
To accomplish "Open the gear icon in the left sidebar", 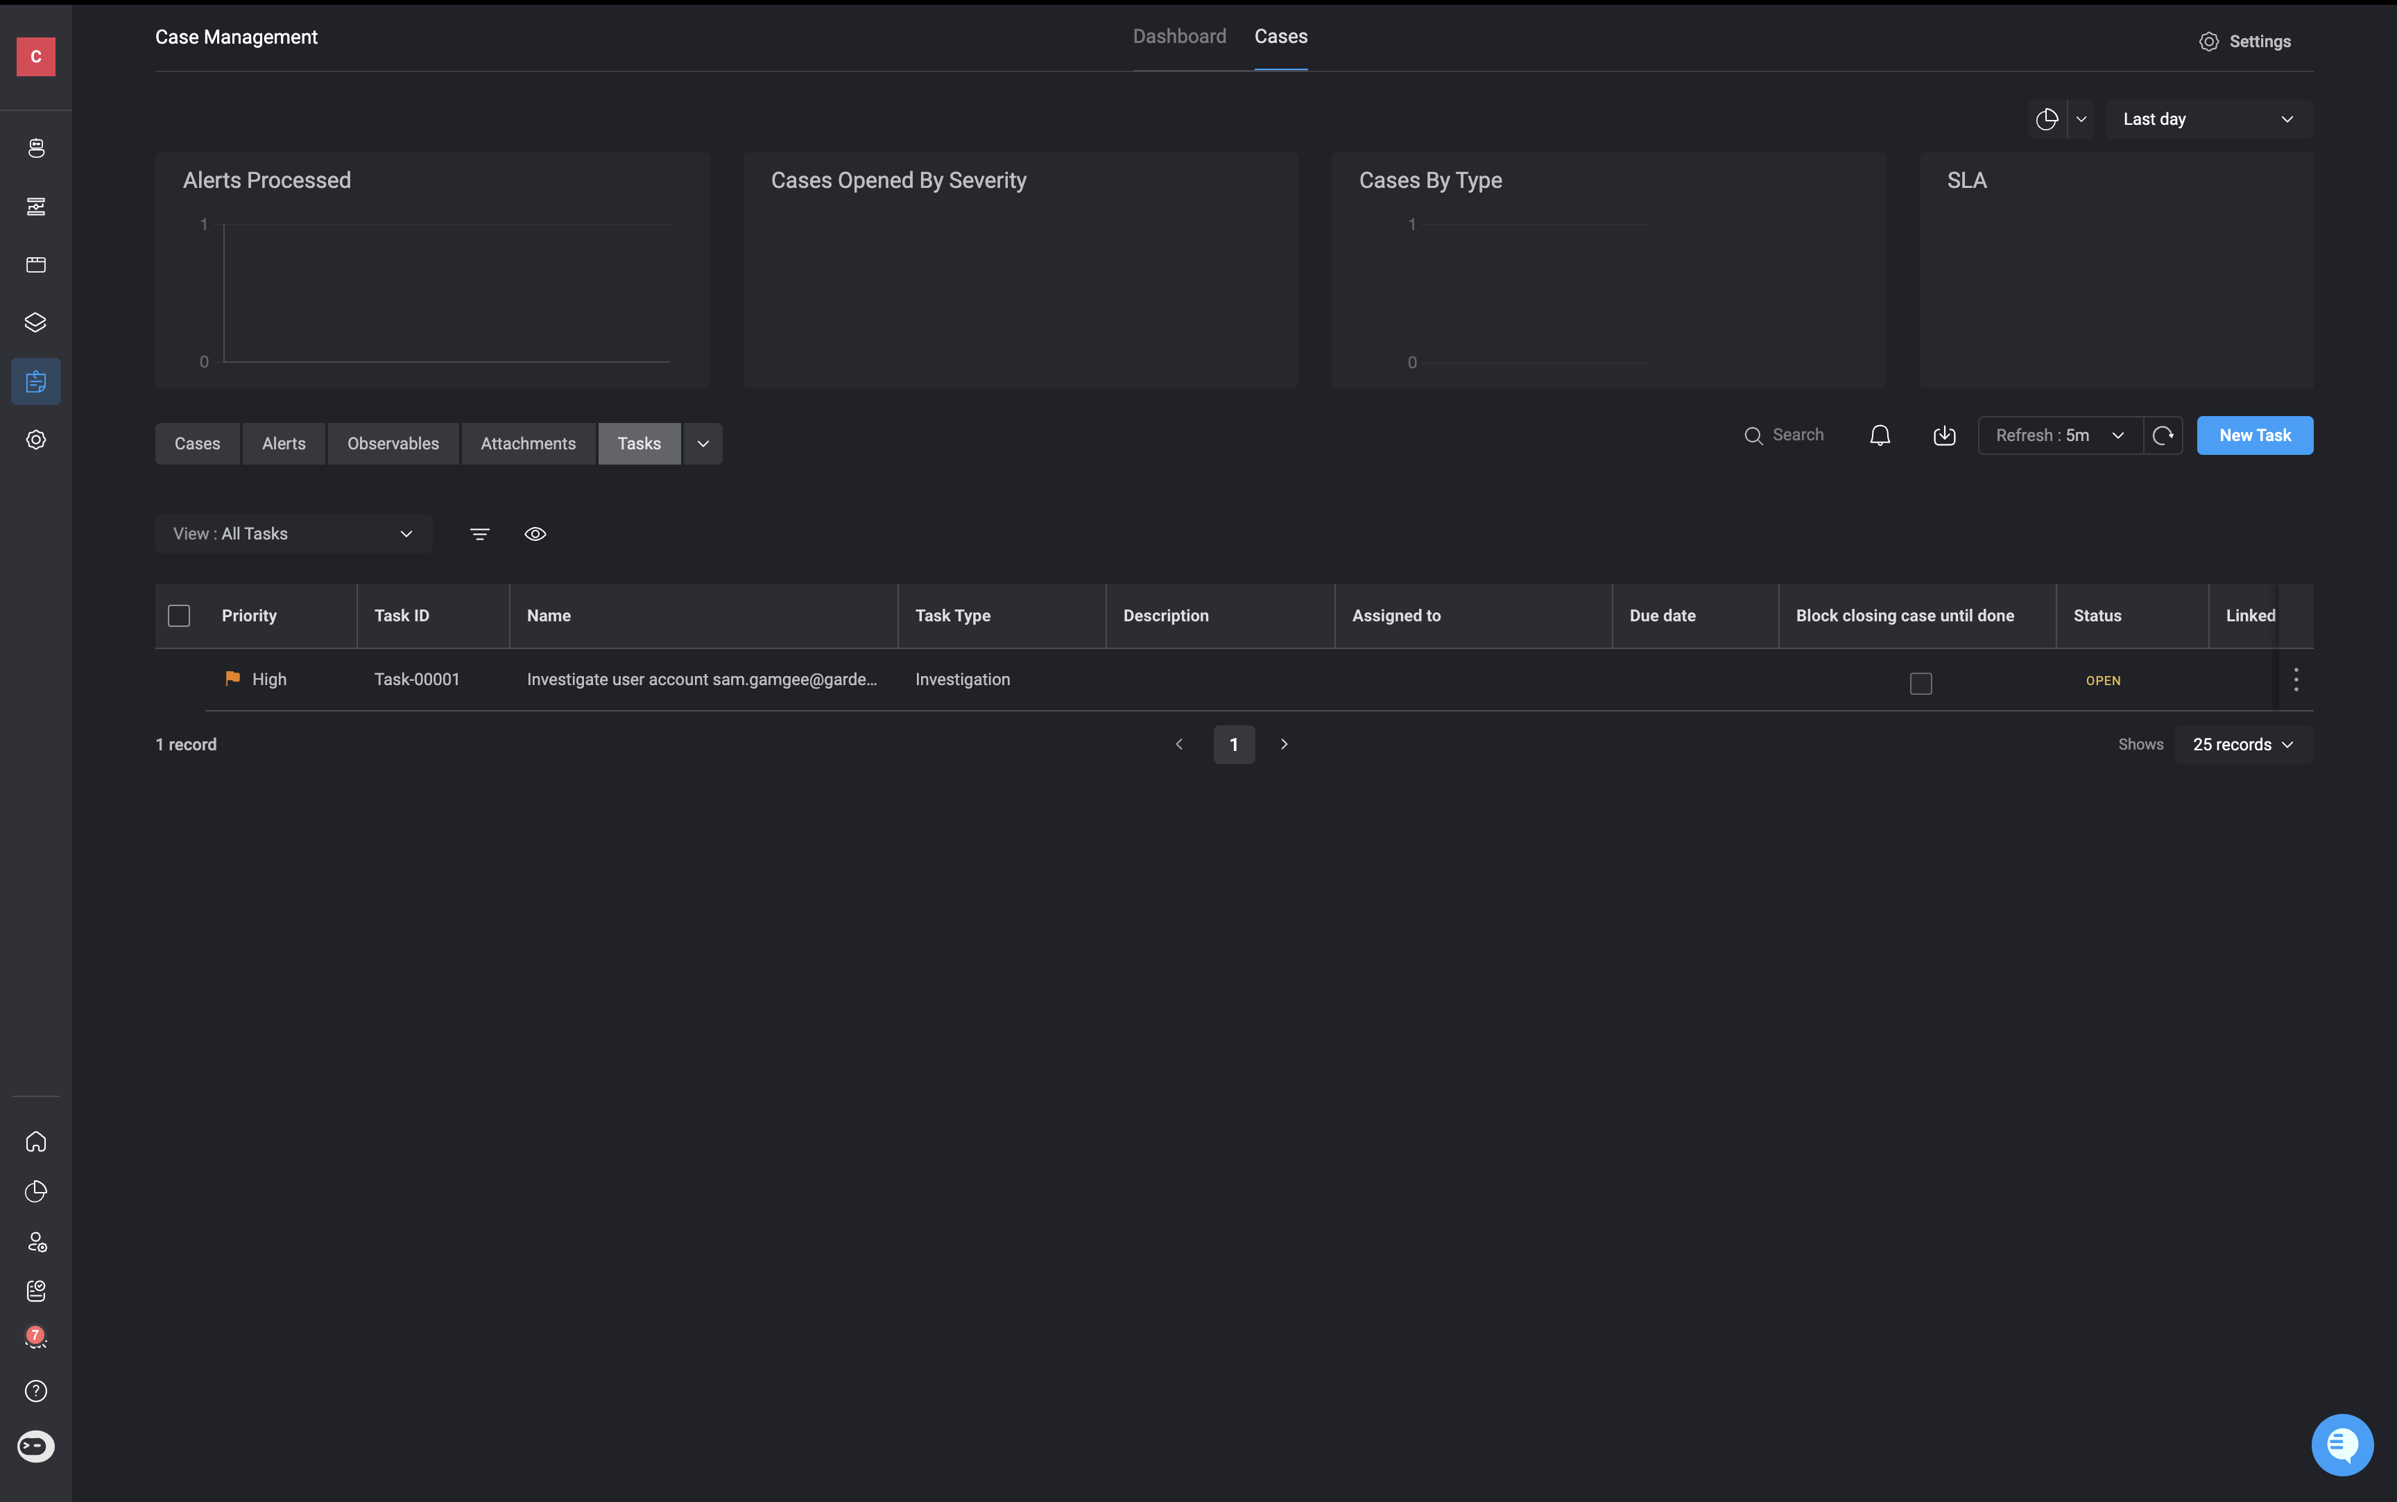I will pyautogui.click(x=36, y=439).
